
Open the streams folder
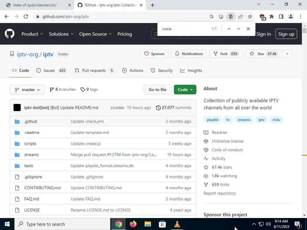click(31, 155)
